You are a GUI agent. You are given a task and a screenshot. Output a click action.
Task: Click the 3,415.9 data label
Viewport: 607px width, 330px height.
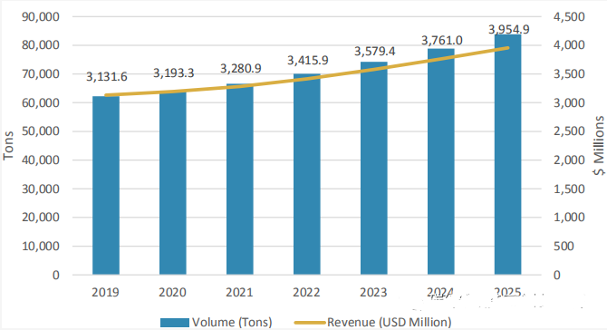(308, 60)
